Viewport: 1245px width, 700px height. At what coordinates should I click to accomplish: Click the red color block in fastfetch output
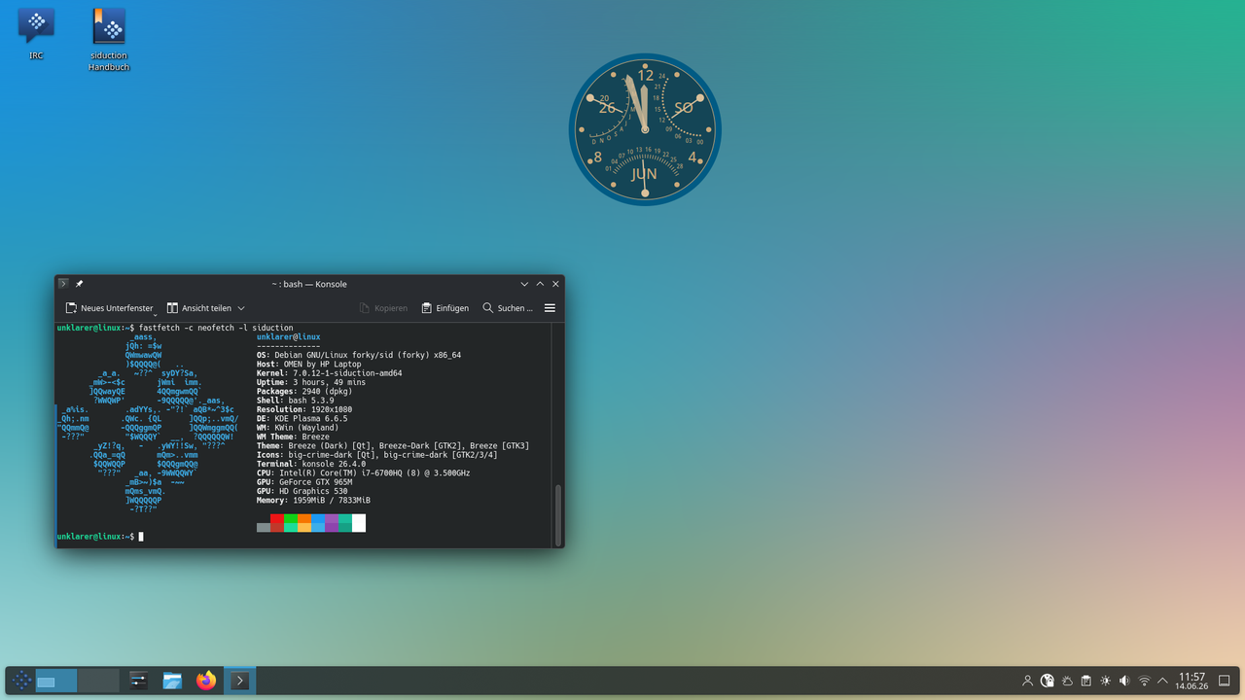pos(277,523)
